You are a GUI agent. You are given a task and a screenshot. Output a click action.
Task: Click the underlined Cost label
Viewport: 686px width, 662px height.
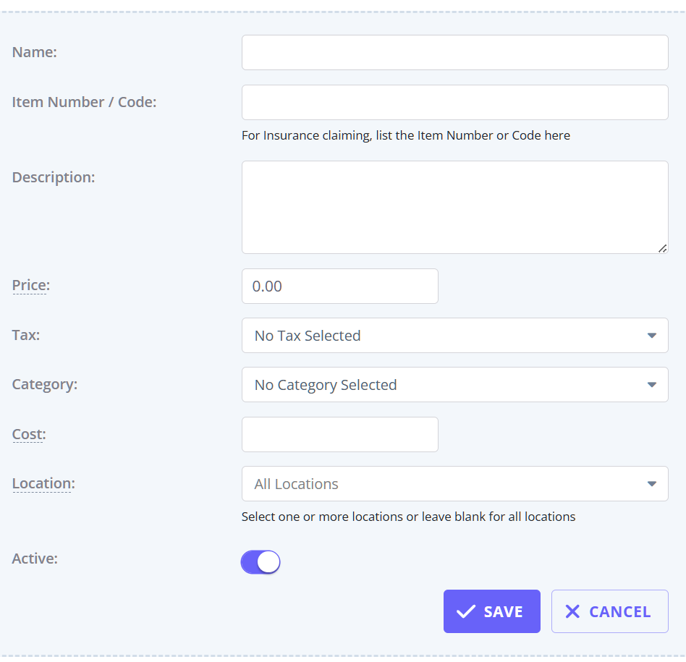[x=29, y=435]
